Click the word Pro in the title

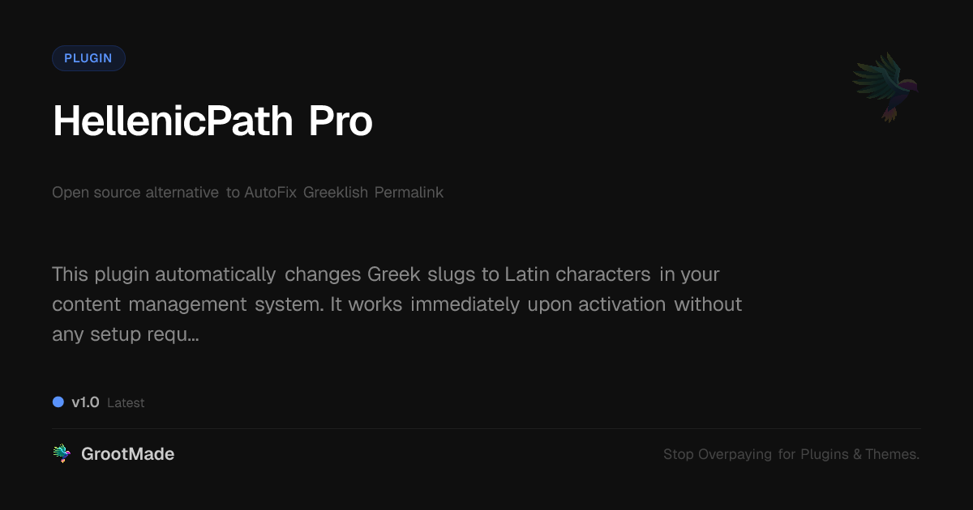point(340,121)
